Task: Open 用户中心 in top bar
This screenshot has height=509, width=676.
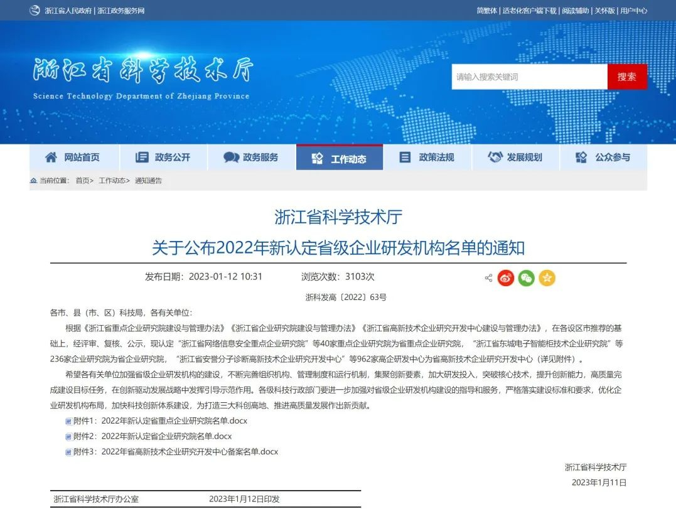Action: tap(633, 11)
